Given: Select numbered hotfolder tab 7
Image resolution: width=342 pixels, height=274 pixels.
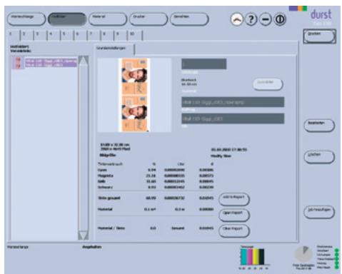Looking at the screenshot, I should click(x=94, y=35).
